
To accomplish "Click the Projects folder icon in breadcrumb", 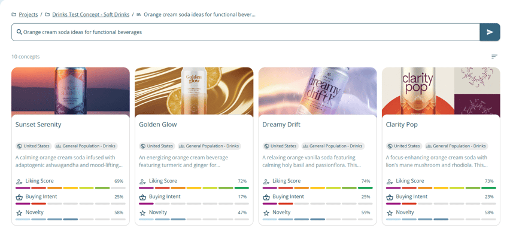I will pos(14,14).
